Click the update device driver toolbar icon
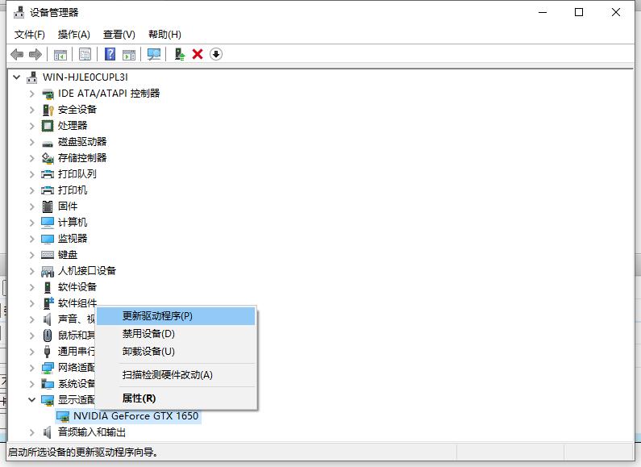Screen dimensions: 641x467 [x=180, y=54]
